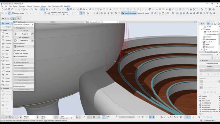Select the Arrow tool in the toolbox

6,23
